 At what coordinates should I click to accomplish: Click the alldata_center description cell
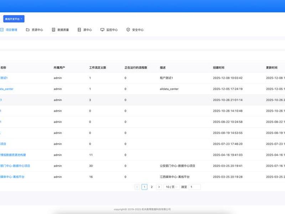pos(169,89)
